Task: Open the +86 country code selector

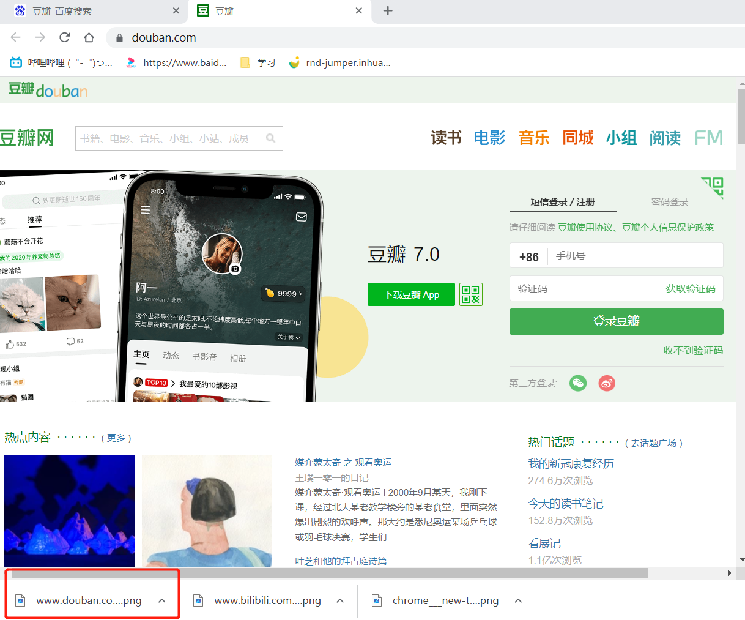Action: click(x=528, y=256)
